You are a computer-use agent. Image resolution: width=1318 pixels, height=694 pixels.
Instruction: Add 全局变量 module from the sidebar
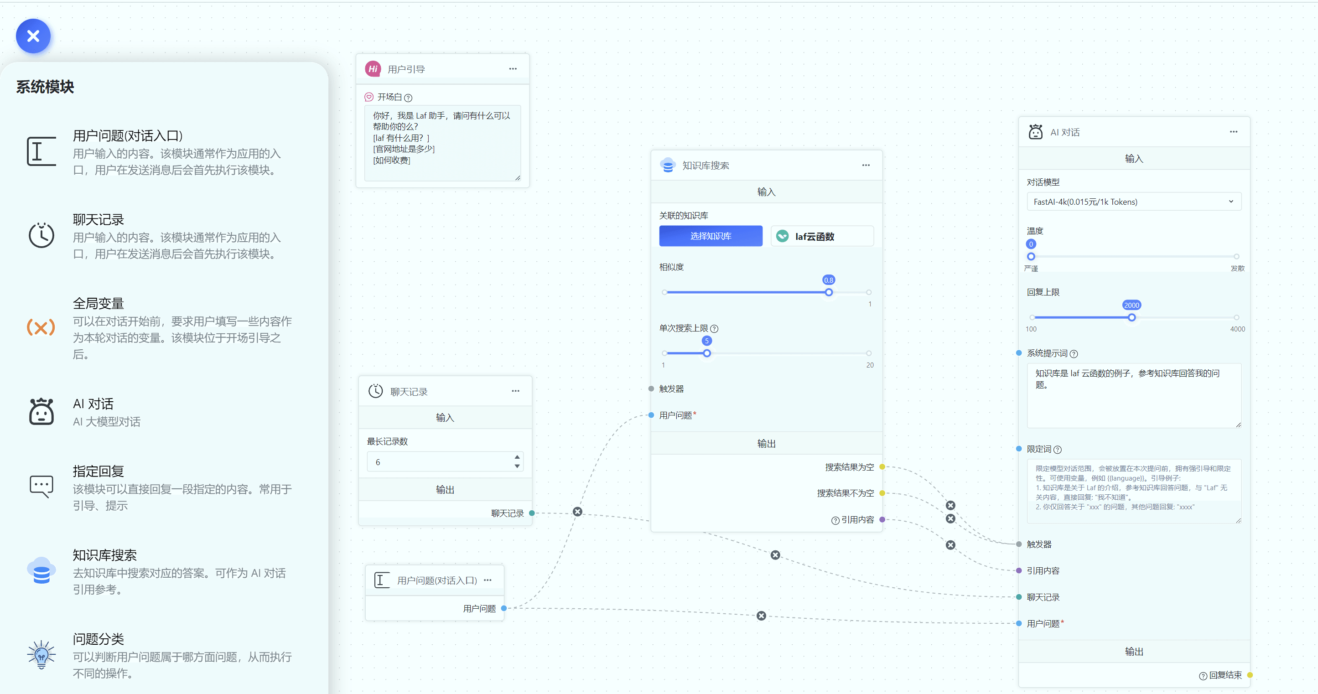[x=98, y=304]
